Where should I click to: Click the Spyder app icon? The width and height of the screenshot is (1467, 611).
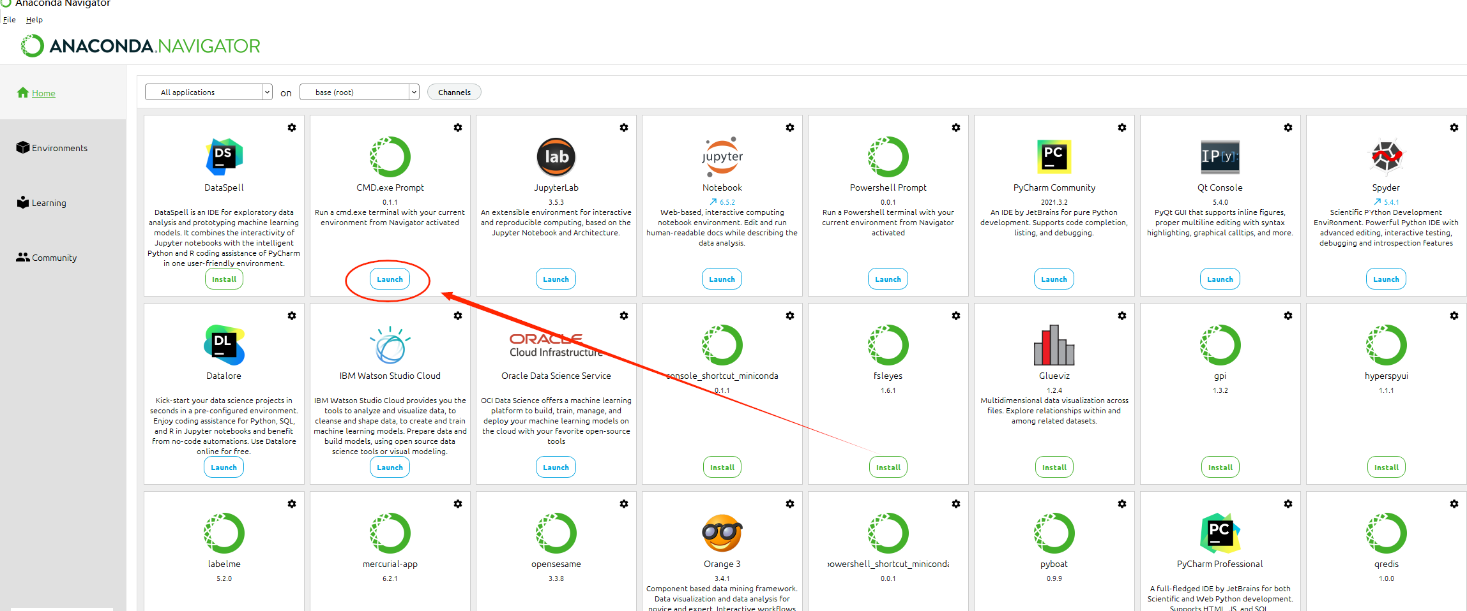coord(1387,156)
